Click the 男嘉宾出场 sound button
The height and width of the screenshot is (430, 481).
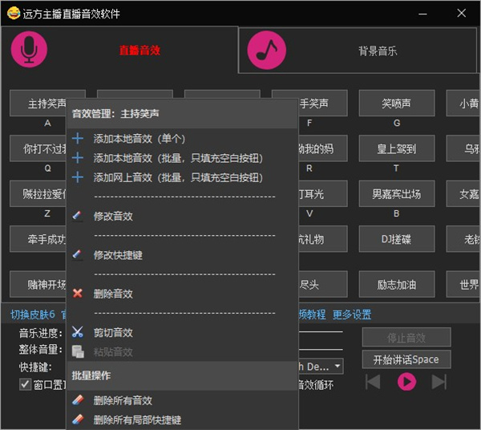coord(397,193)
